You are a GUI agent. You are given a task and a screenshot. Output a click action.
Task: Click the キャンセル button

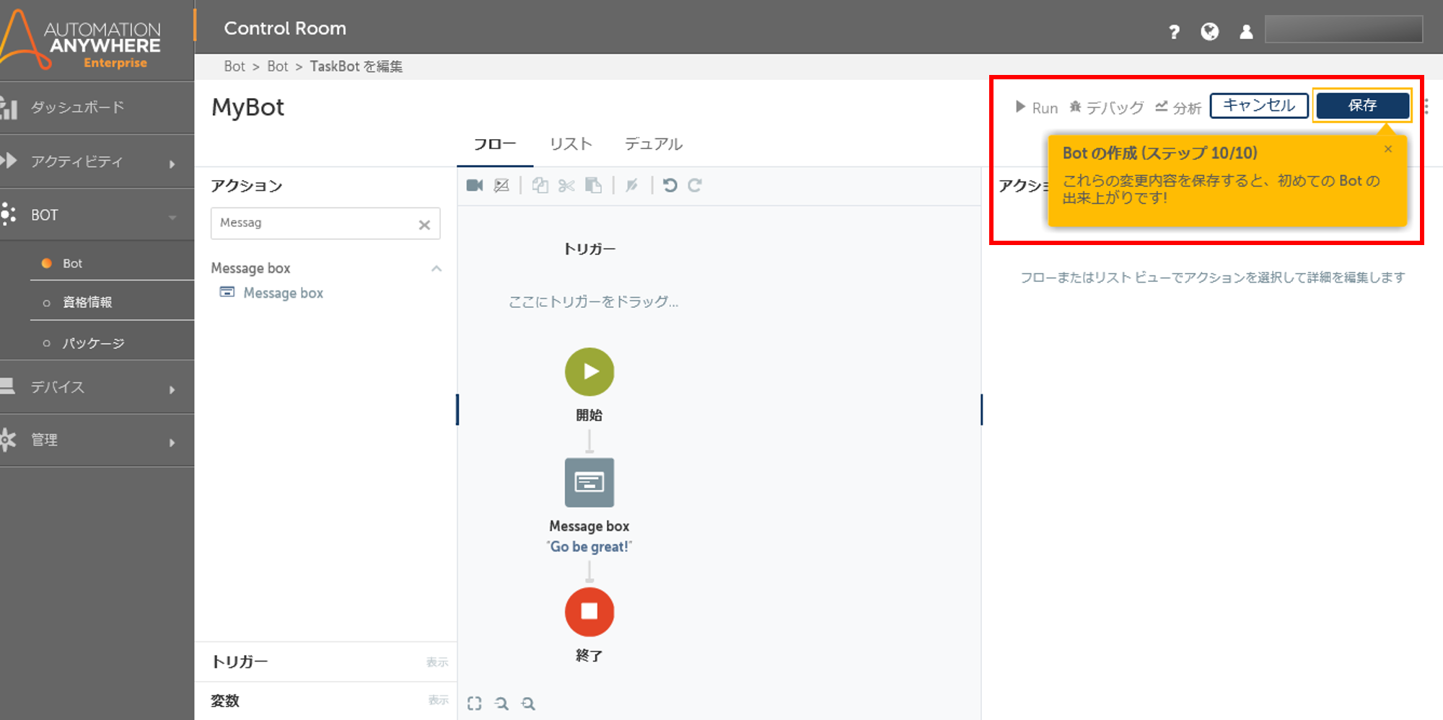coord(1259,105)
